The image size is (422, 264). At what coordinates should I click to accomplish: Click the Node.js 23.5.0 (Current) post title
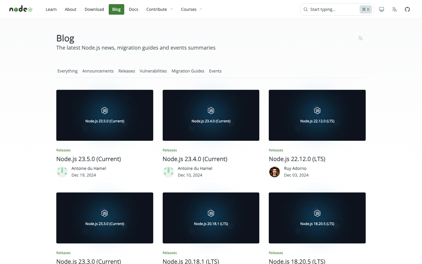click(89, 159)
